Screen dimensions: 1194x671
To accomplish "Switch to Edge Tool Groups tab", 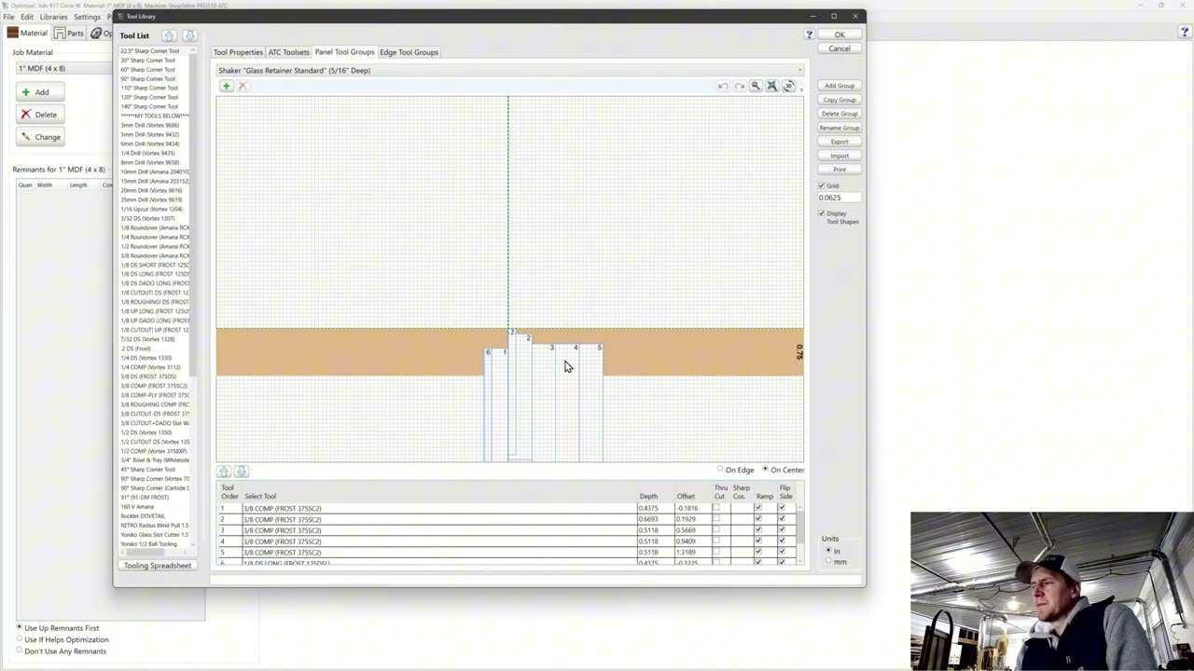I will (409, 52).
